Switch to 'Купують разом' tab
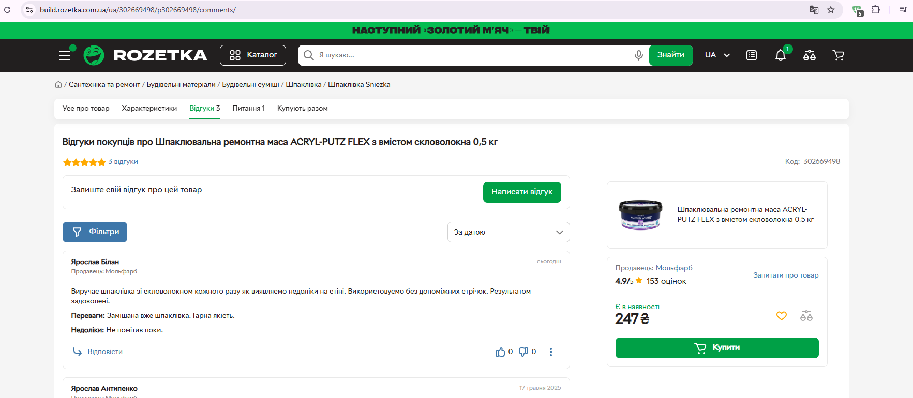Viewport: 913px width, 398px height. coord(303,109)
